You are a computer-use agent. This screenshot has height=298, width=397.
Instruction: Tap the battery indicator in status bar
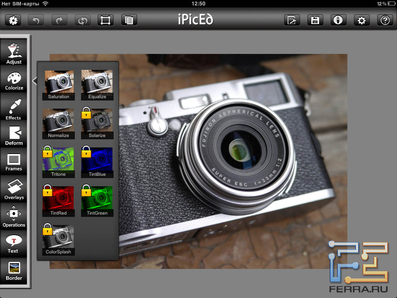392,3
